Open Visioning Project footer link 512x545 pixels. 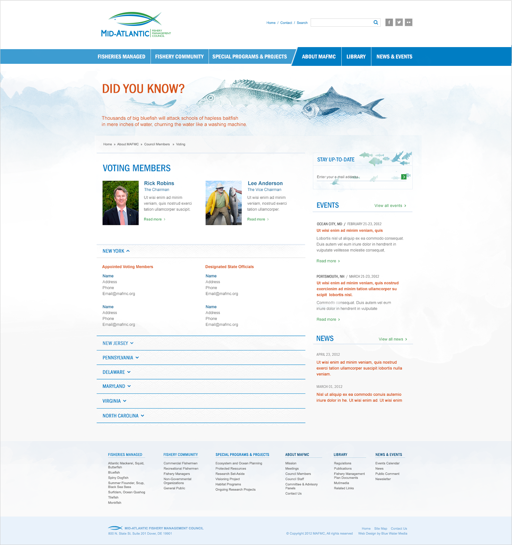(228, 479)
